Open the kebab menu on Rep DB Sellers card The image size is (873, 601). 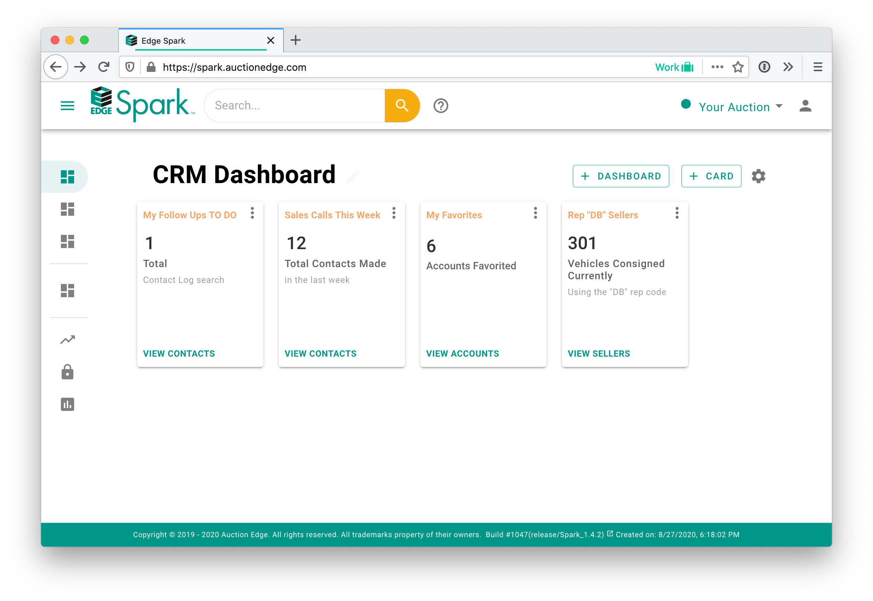click(677, 213)
